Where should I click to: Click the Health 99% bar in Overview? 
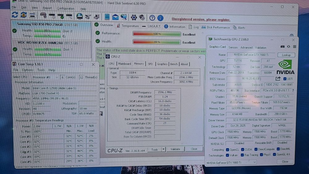[x=157, y=42]
